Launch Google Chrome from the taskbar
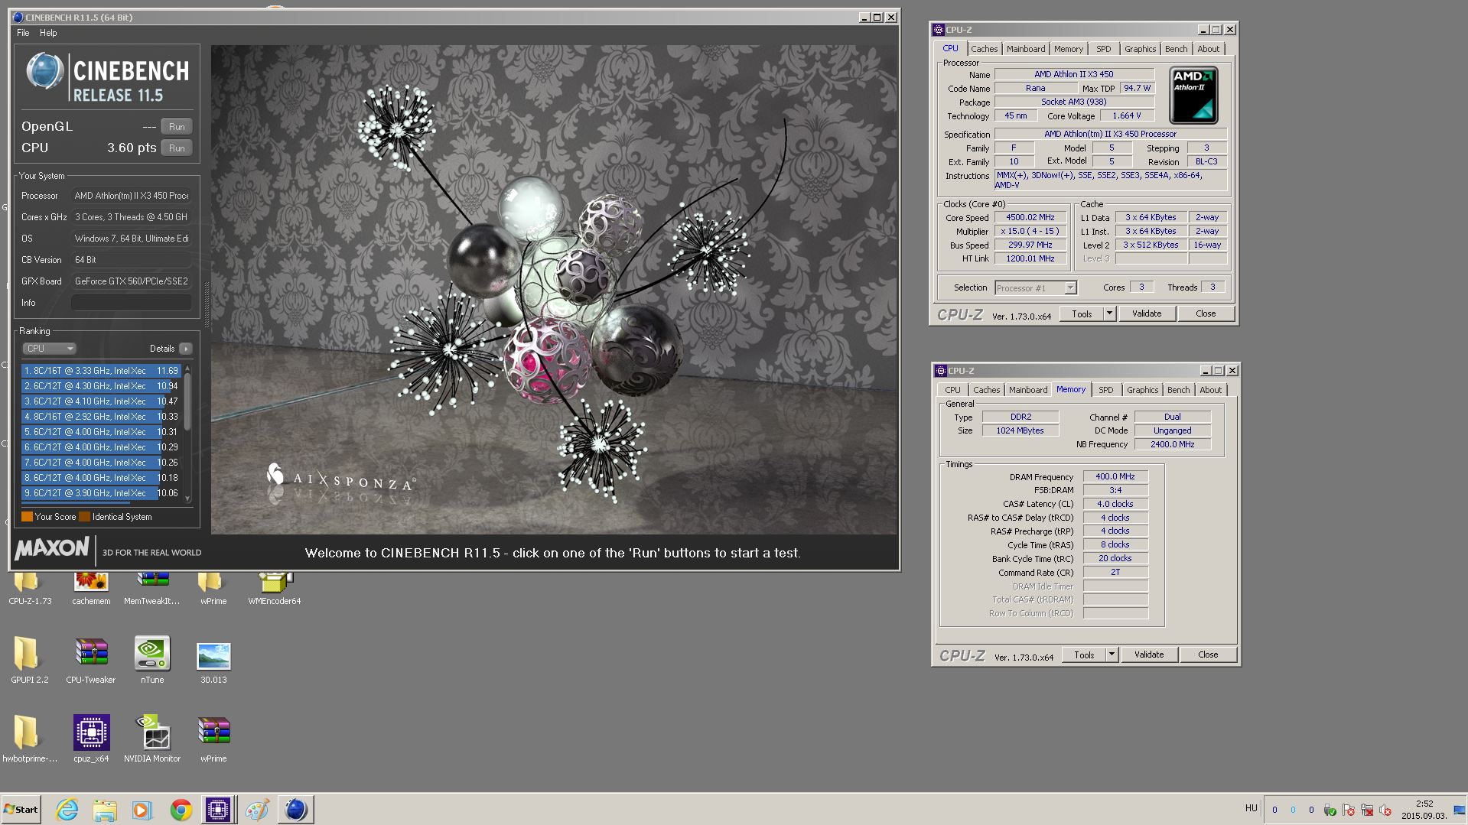Image resolution: width=1468 pixels, height=825 pixels. (x=181, y=809)
